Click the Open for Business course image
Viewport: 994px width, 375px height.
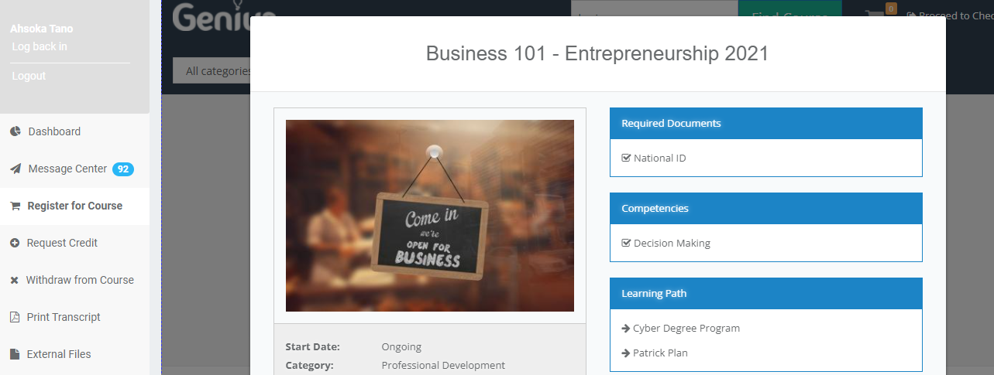pyautogui.click(x=430, y=216)
